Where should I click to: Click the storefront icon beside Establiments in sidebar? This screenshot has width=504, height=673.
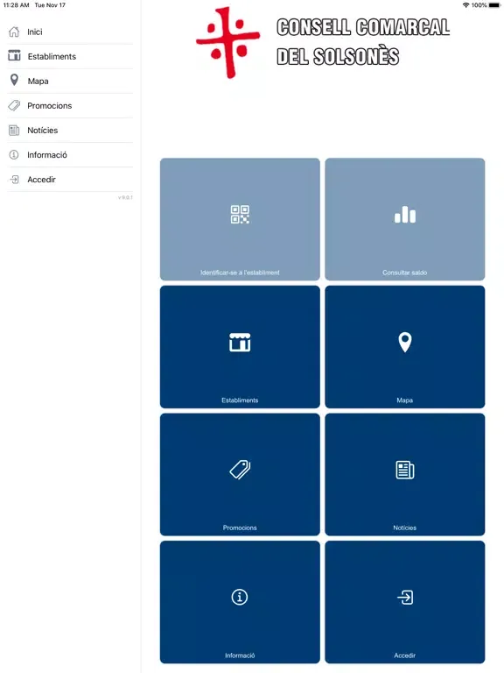[x=14, y=55]
